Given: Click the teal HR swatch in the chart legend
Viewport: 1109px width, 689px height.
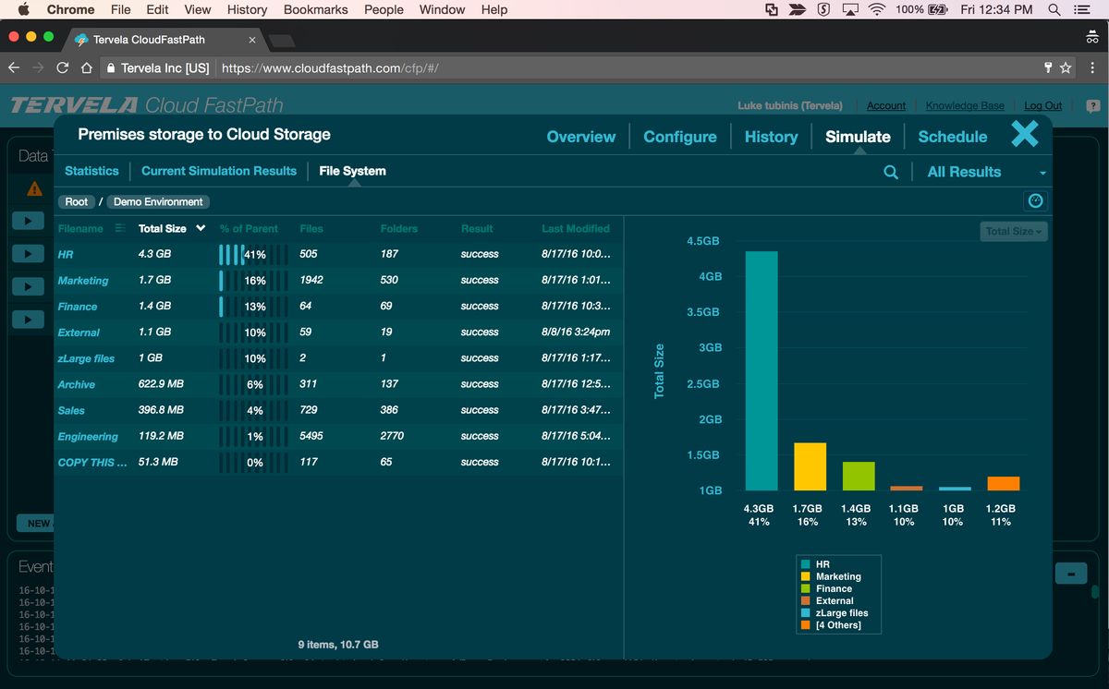Looking at the screenshot, I should [805, 563].
